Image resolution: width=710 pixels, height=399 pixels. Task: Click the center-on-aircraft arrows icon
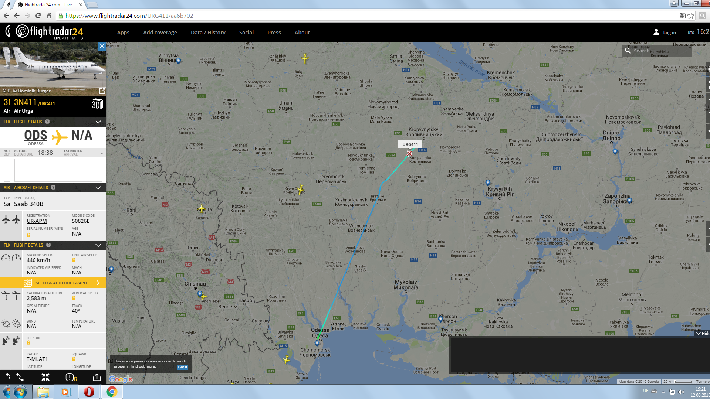click(45, 377)
